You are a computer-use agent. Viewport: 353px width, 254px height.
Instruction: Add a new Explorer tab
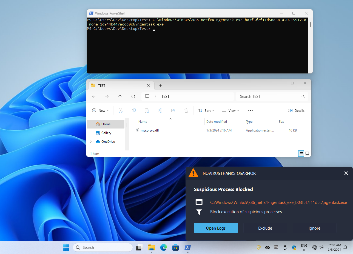161,85
